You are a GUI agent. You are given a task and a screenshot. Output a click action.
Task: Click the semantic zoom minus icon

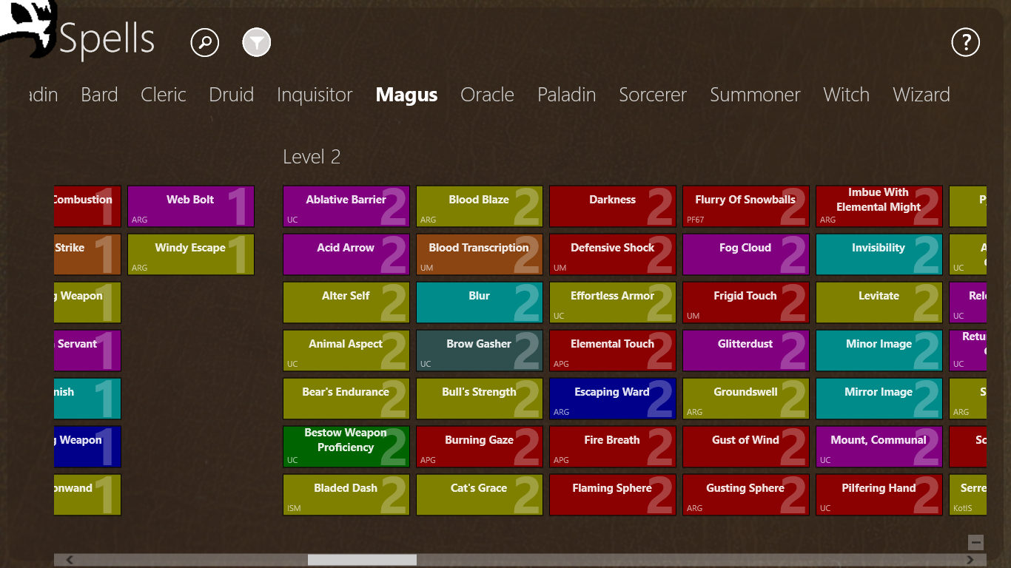[976, 542]
